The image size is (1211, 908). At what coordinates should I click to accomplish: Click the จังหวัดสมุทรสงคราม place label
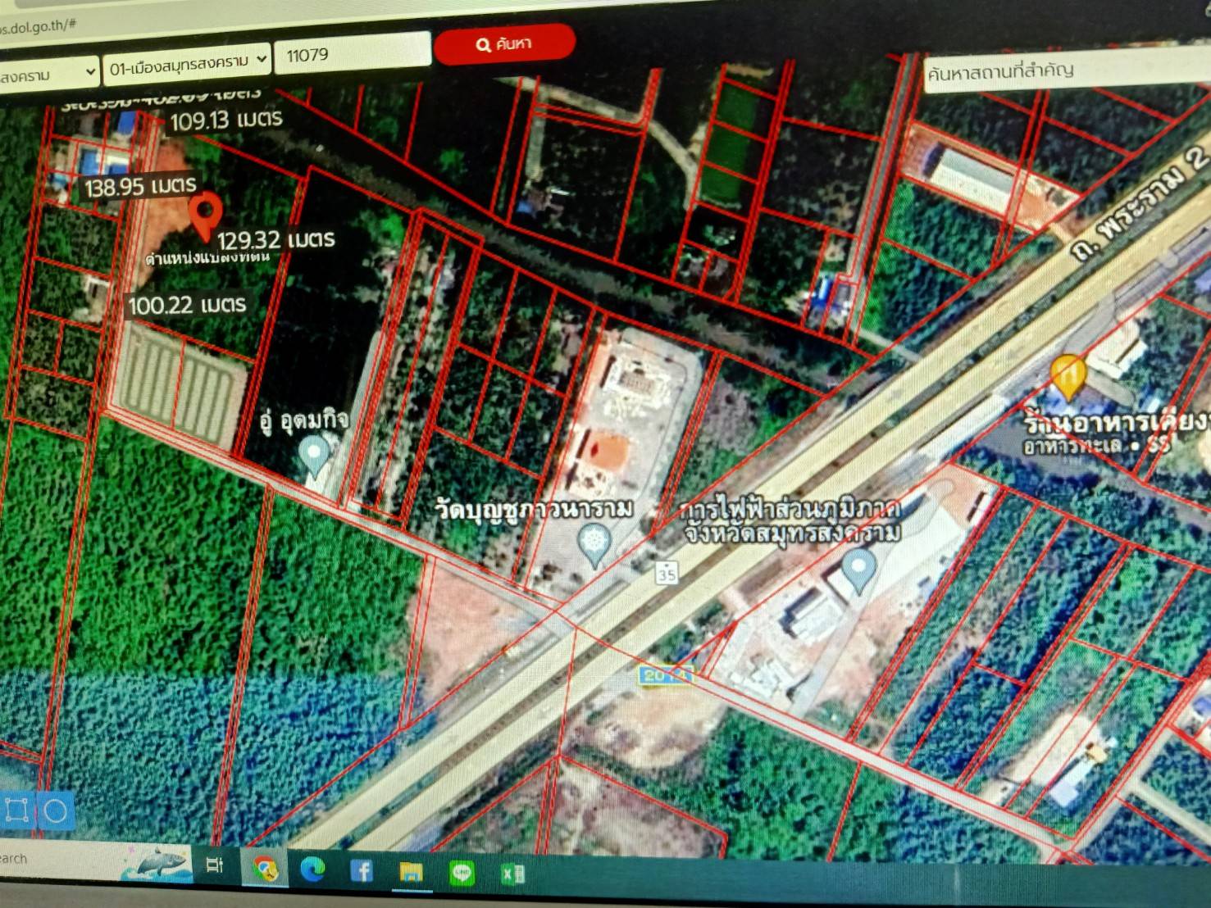click(792, 534)
